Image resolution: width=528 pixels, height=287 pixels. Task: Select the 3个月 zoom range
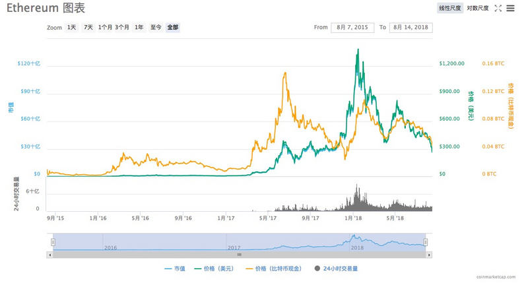[122, 27]
